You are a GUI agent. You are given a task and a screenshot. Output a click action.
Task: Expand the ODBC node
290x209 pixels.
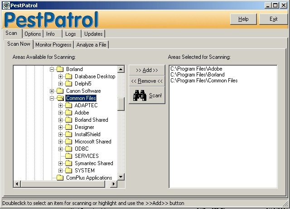coord(60,149)
